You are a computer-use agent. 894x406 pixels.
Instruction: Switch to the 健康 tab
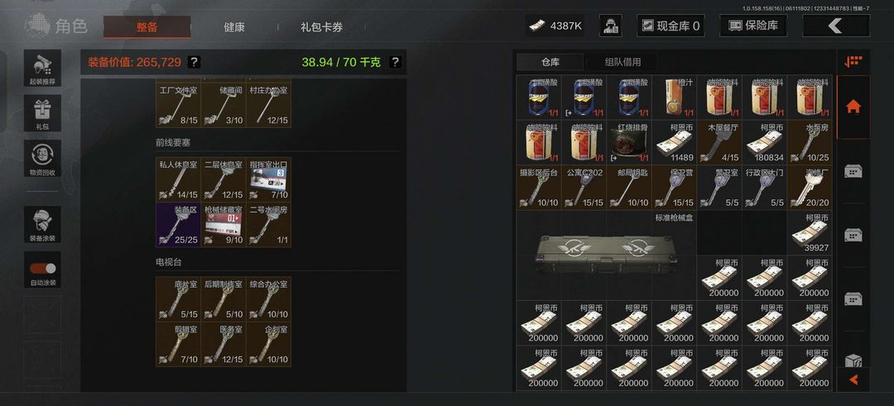coord(233,26)
